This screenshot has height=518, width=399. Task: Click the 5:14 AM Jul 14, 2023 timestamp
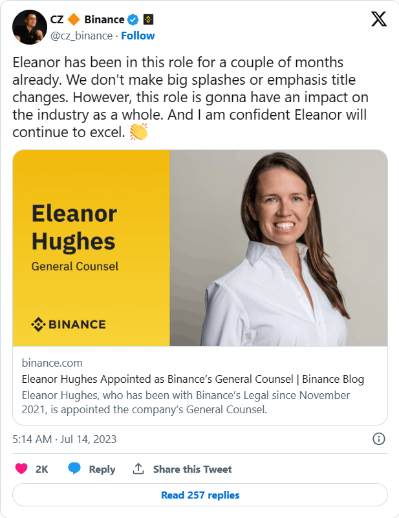pos(65,439)
